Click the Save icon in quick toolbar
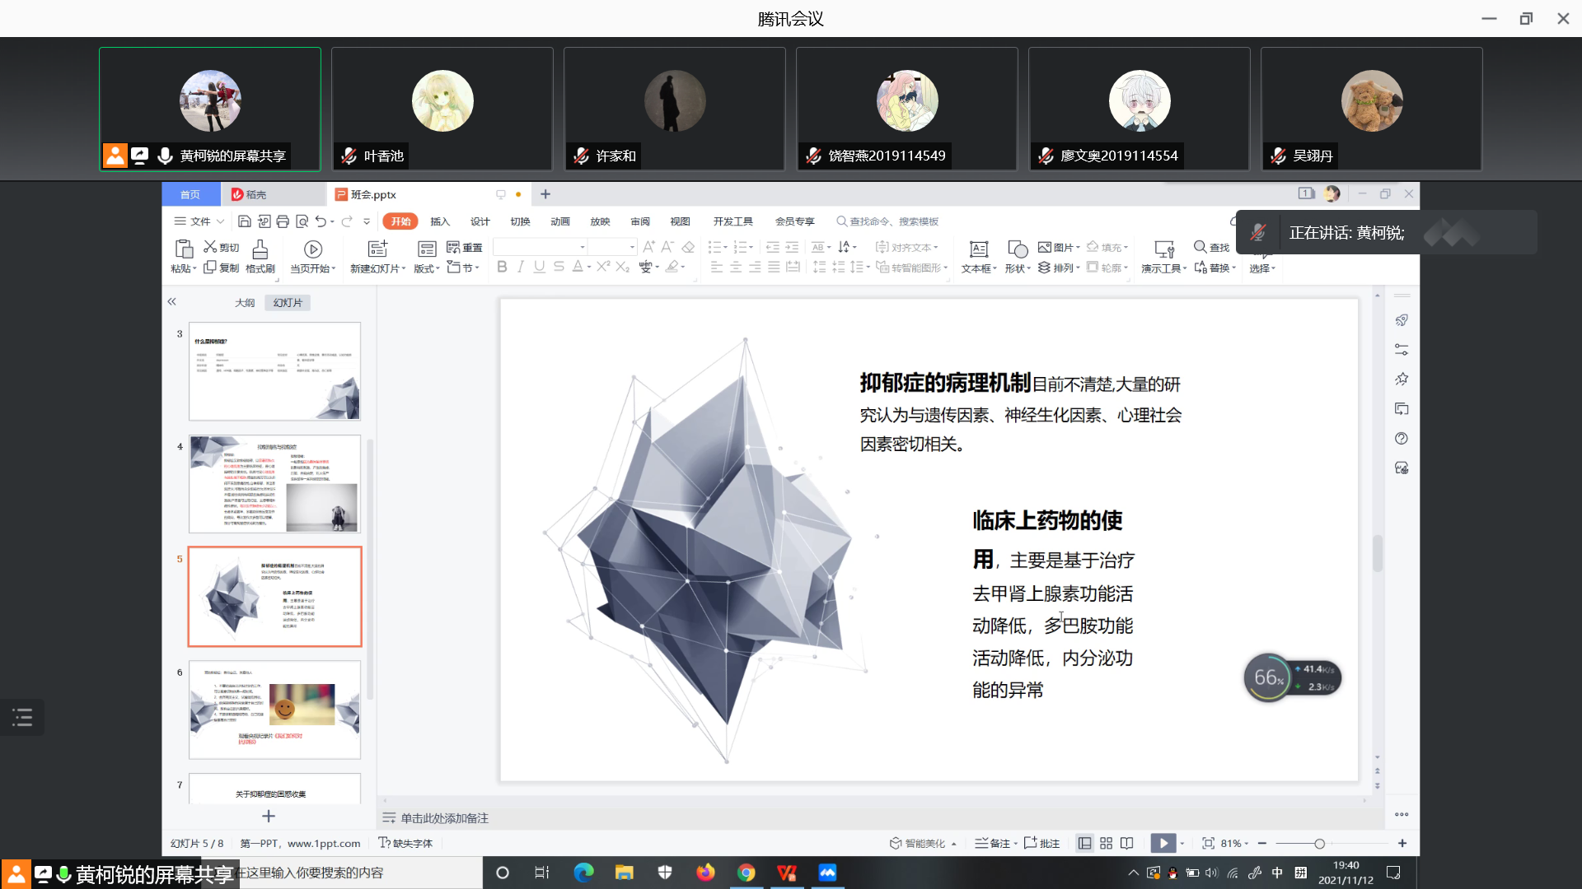This screenshot has height=889, width=1582. click(x=244, y=221)
